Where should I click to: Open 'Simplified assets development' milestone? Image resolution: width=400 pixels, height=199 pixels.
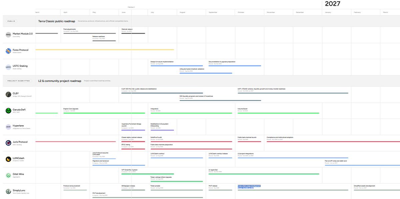(364, 186)
